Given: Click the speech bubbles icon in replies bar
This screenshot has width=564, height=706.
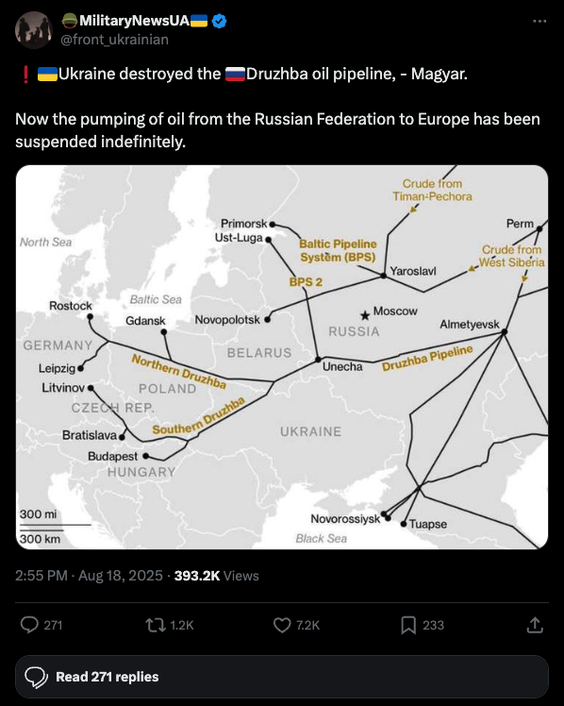Looking at the screenshot, I should [x=37, y=677].
